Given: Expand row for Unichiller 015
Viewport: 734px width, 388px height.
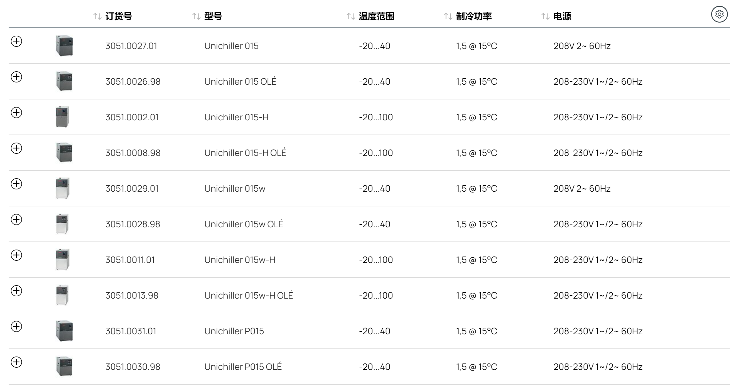Looking at the screenshot, I should (x=16, y=41).
